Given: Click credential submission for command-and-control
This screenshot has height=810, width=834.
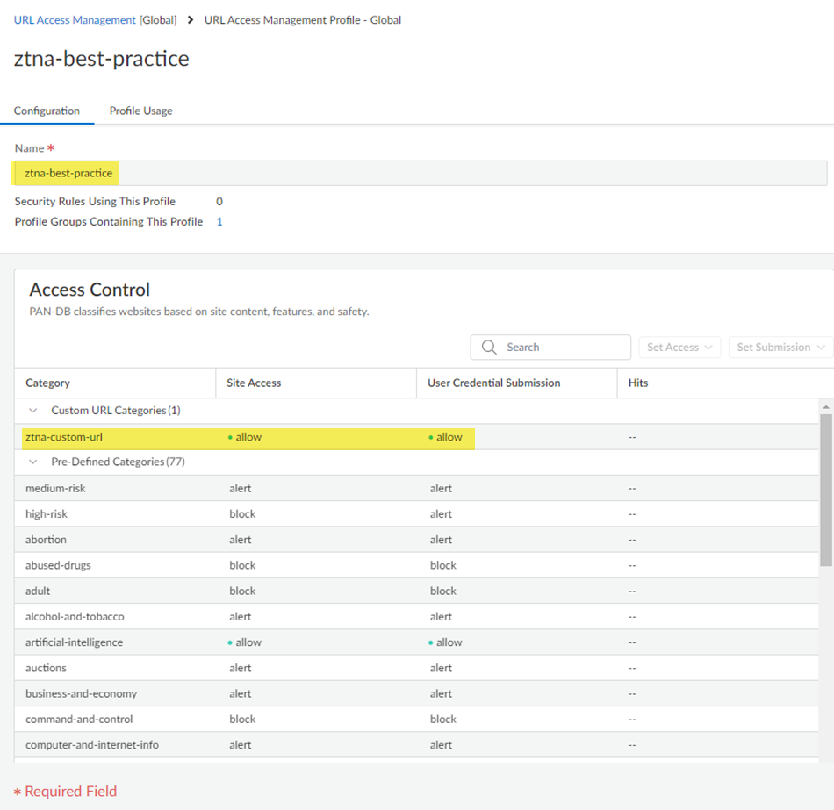Looking at the screenshot, I should (x=442, y=720).
